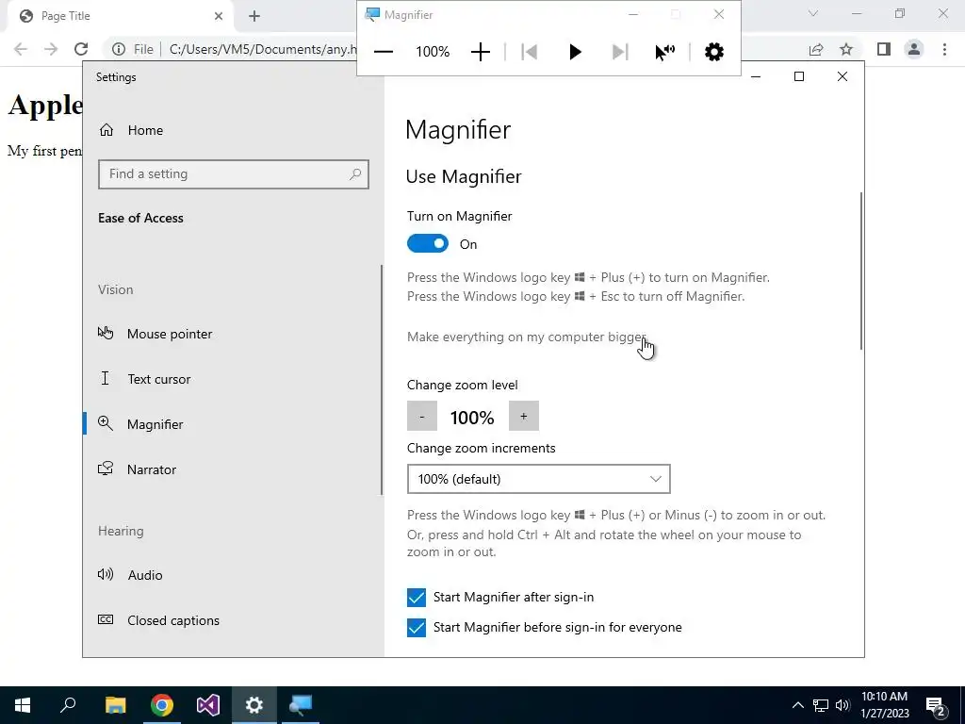The image size is (965, 724).
Task: Toggle Chrome side panel icon
Action: tap(884, 49)
